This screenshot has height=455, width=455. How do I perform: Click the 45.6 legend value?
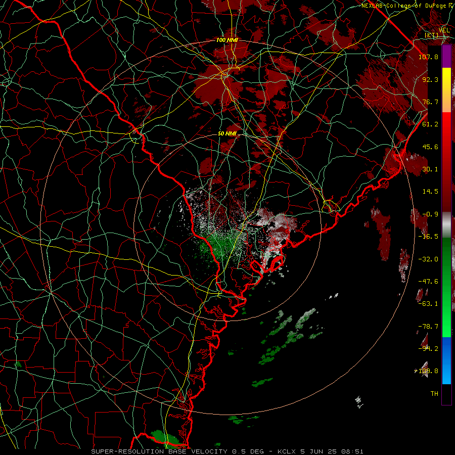pos(430,147)
